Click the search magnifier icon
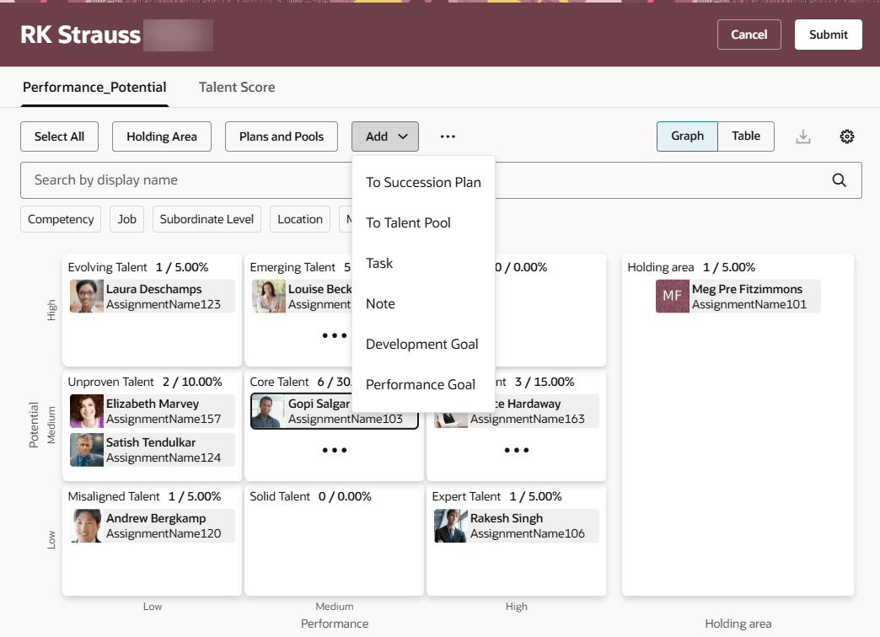 point(839,179)
